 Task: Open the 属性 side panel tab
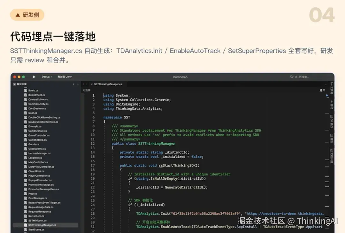(x=332, y=138)
